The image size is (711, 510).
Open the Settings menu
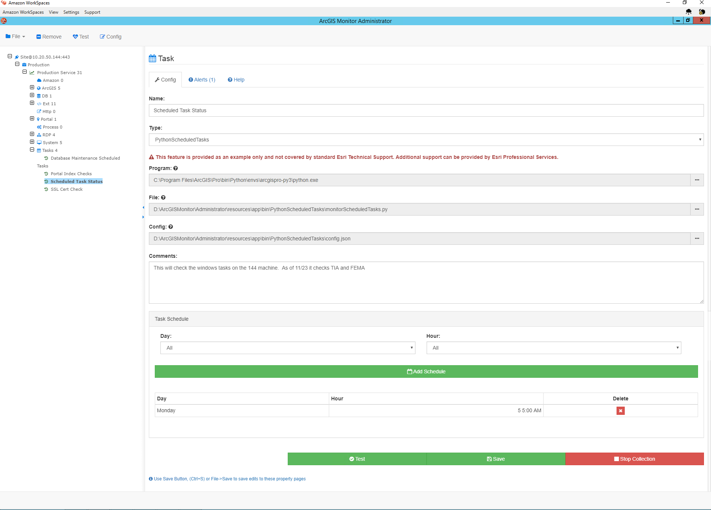pos(71,12)
